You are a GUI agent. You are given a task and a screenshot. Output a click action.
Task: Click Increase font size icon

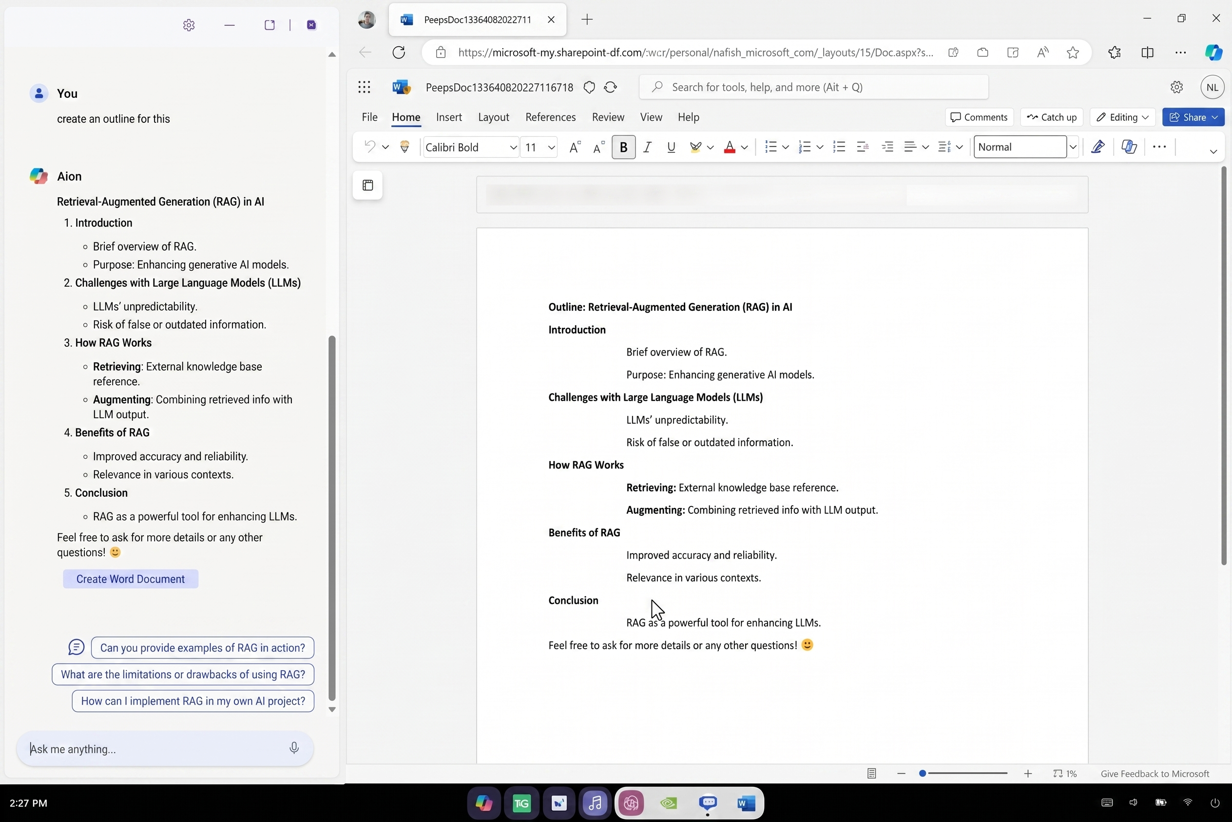coord(575,147)
